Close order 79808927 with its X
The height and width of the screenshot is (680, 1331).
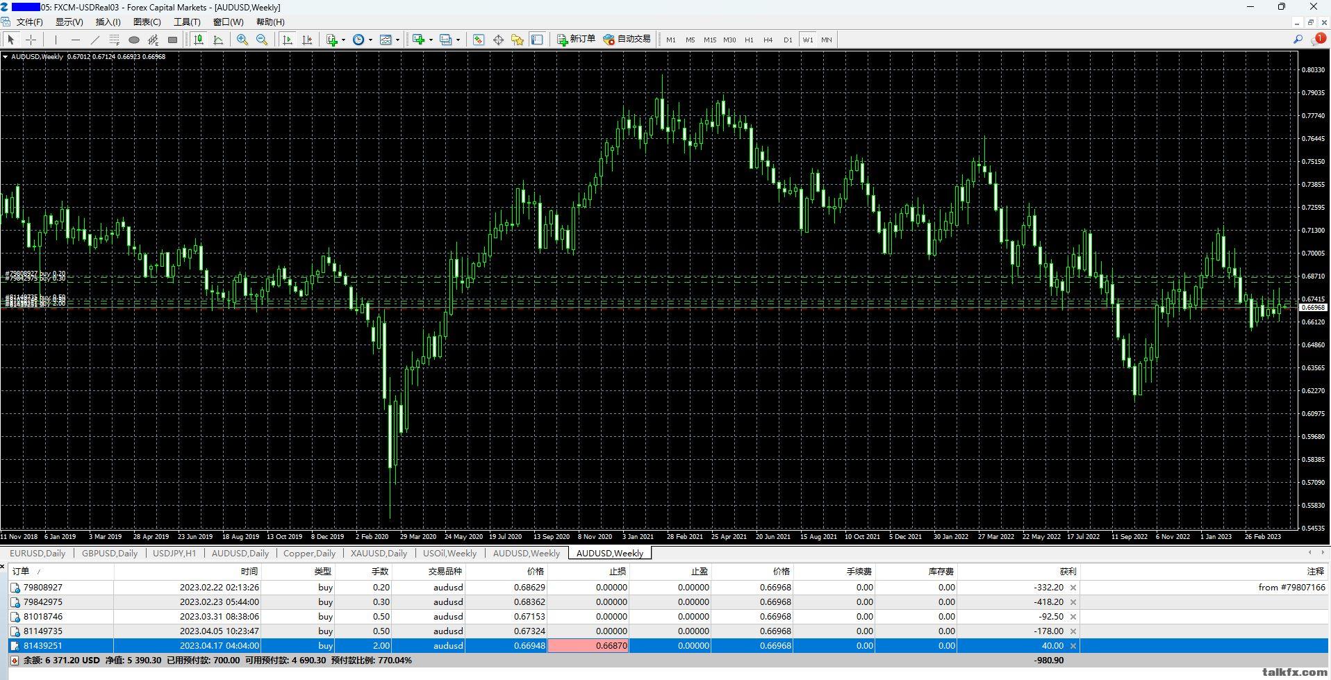[1073, 588]
